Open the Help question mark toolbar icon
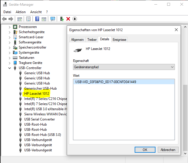The image size is (188, 163). pos(37,19)
